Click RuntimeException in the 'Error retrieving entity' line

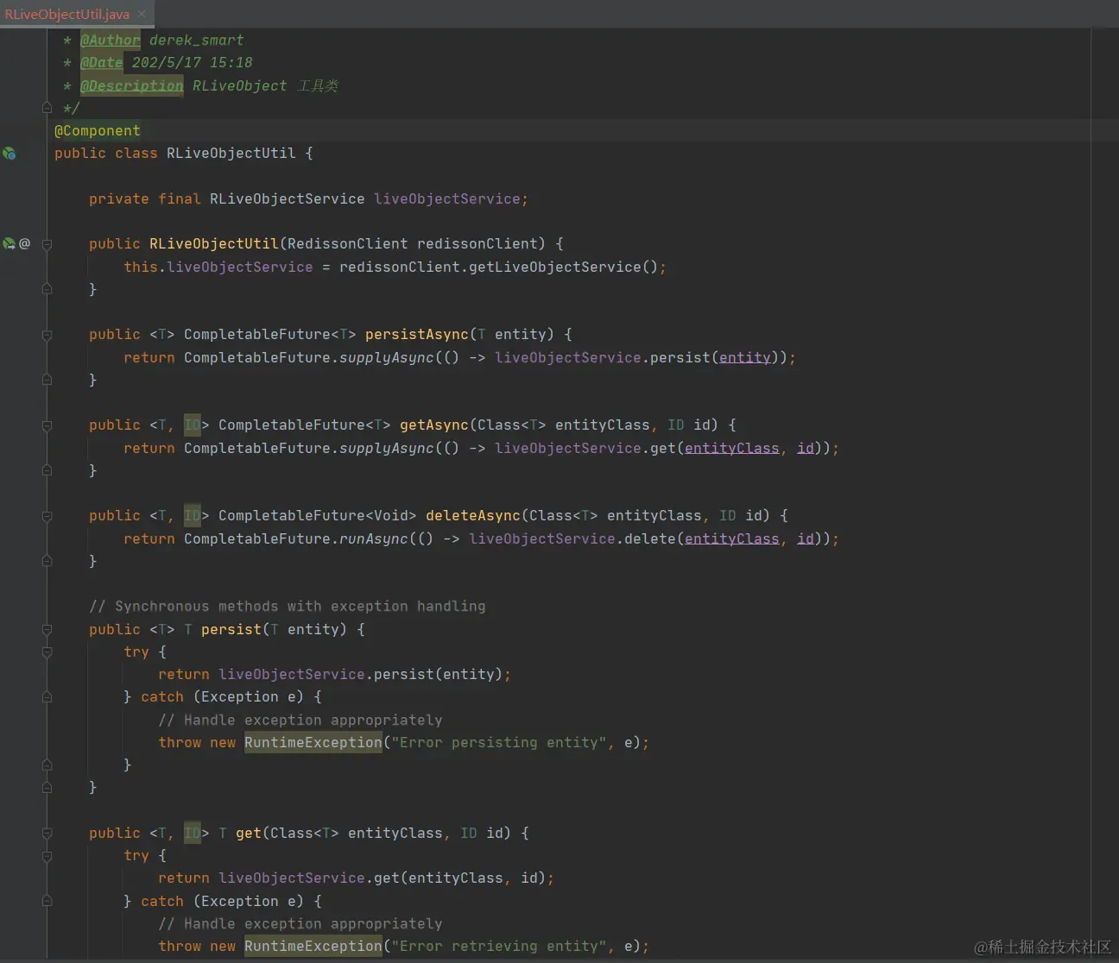pyautogui.click(x=313, y=946)
